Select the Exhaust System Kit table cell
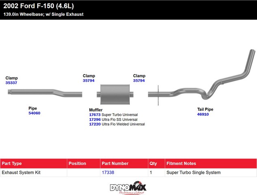 pyautogui.click(x=20, y=173)
